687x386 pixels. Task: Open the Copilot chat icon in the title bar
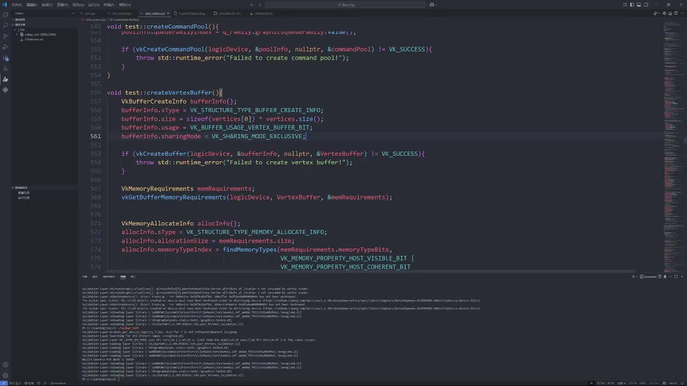tap(432, 5)
